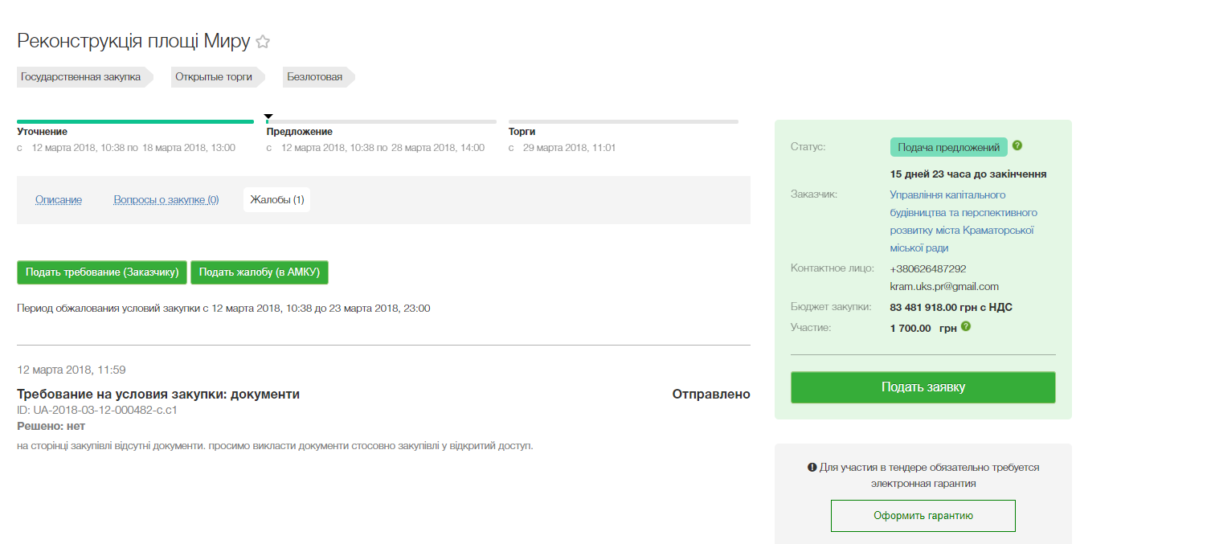The height and width of the screenshot is (544, 1211).
Task: Open the complaint titled Требование на условия закупки
Action: 158,395
